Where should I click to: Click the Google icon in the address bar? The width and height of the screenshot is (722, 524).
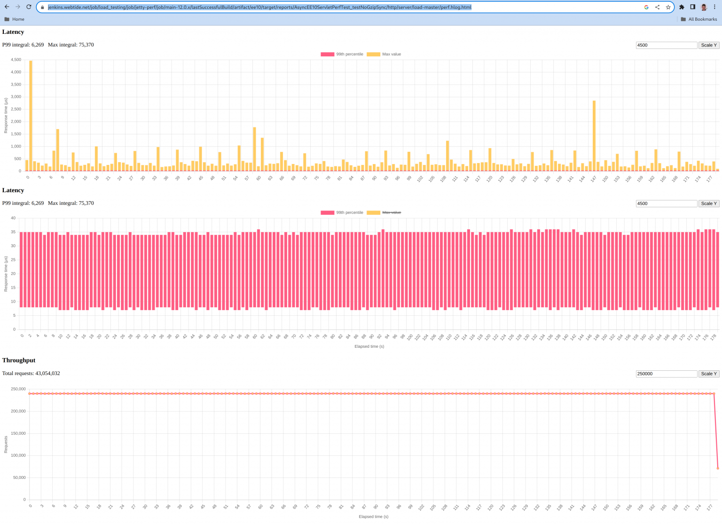pyautogui.click(x=646, y=7)
